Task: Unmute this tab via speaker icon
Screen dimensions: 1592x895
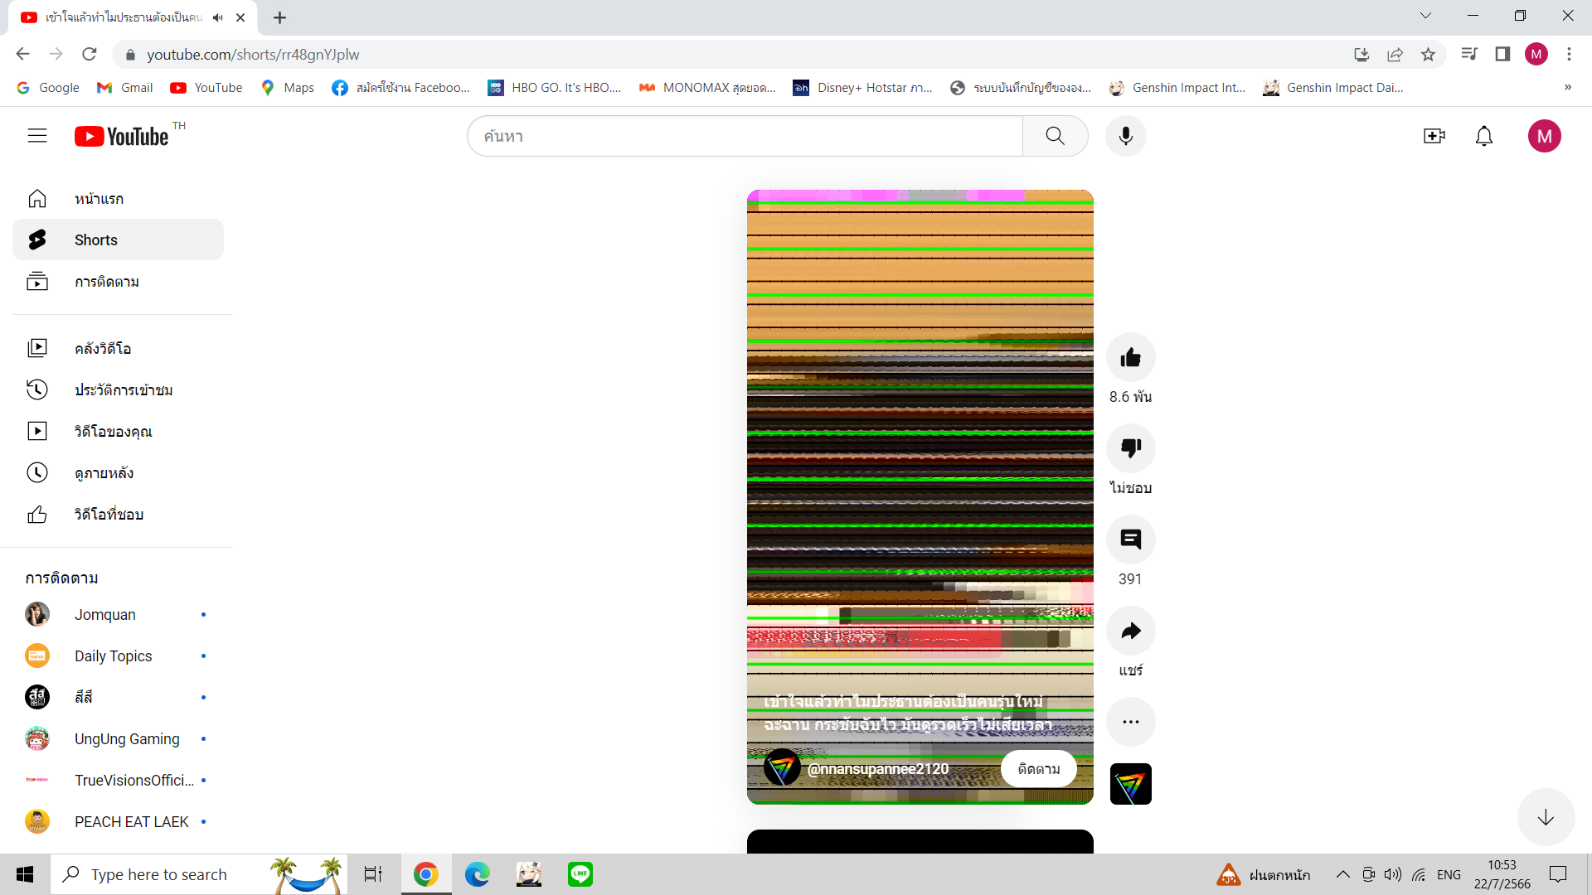Action: [218, 17]
